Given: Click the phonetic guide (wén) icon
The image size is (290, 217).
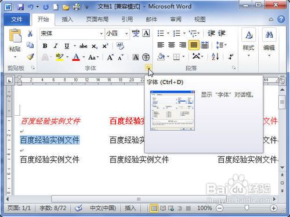Looking at the screenshot, I should point(136,34).
